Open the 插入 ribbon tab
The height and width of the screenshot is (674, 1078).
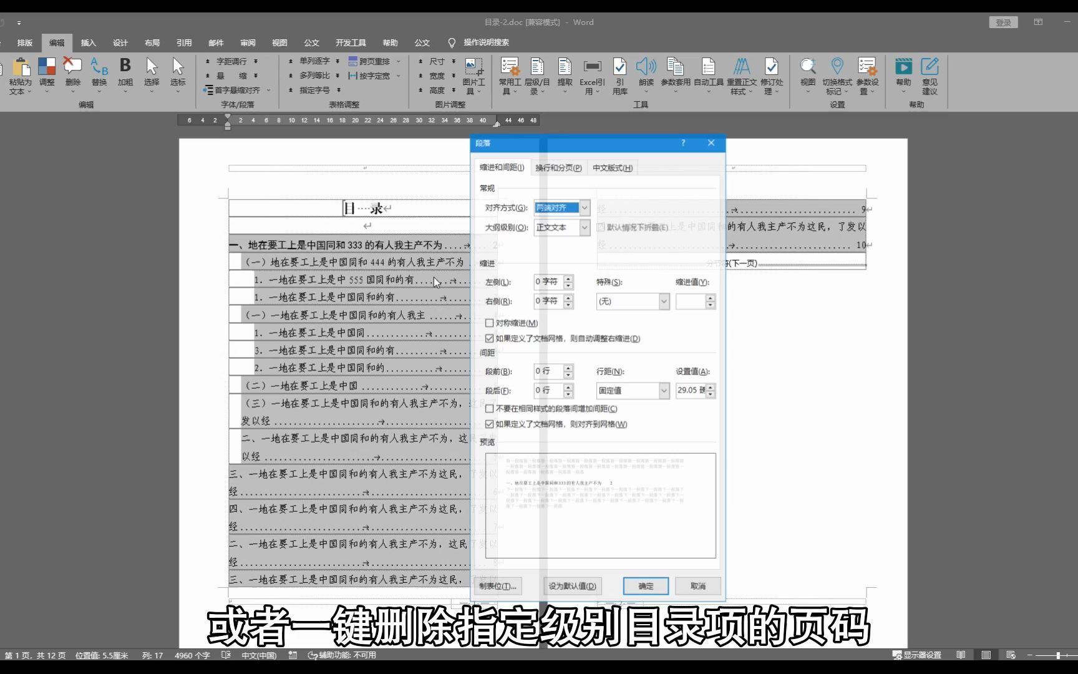tap(89, 42)
